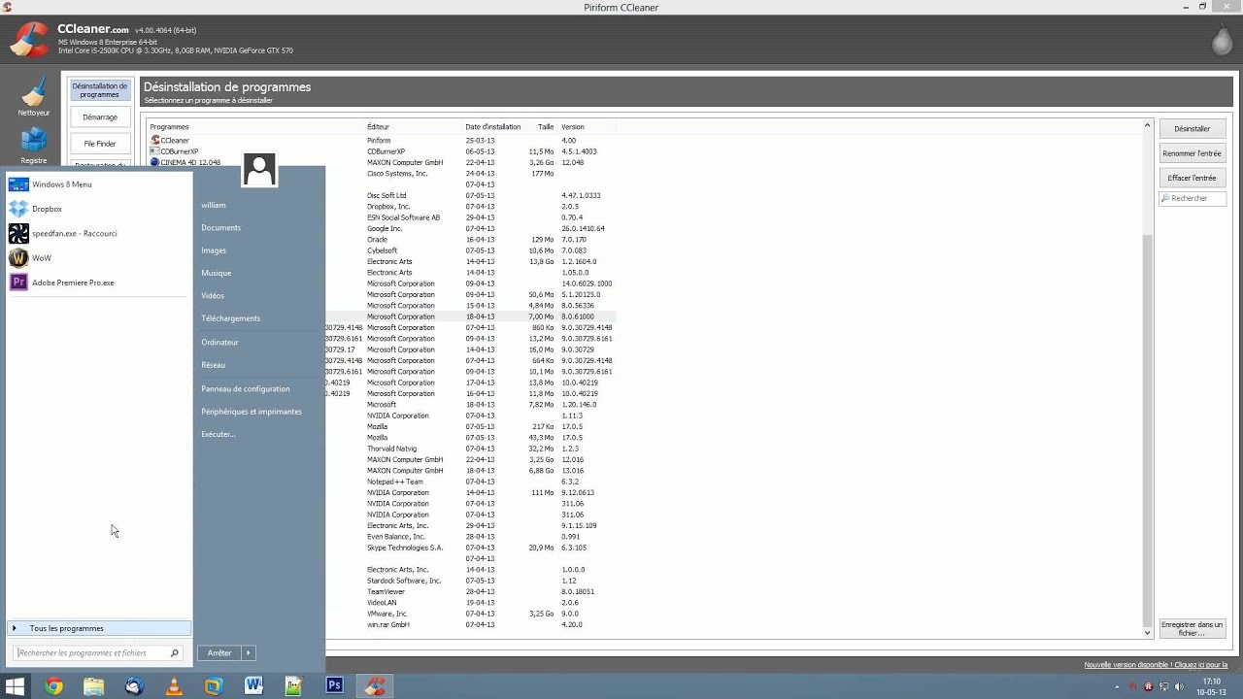Expand Tous les programmes in Start menu

pos(99,628)
